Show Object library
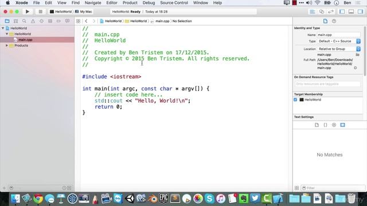The image size is (367, 206). [x=334, y=125]
